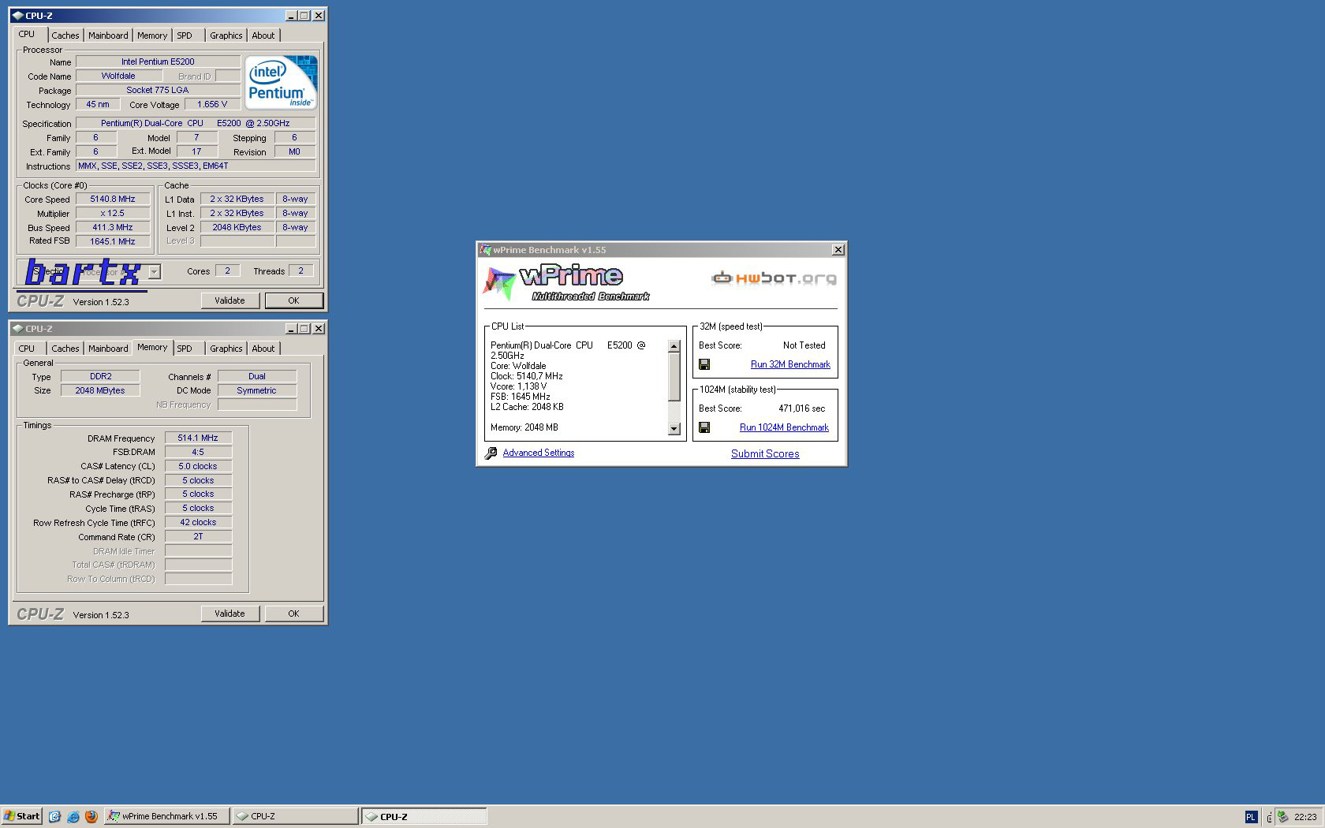Click the Safely Remove Hardware tray icon
Viewport: 1325px width, 828px height.
click(1282, 817)
